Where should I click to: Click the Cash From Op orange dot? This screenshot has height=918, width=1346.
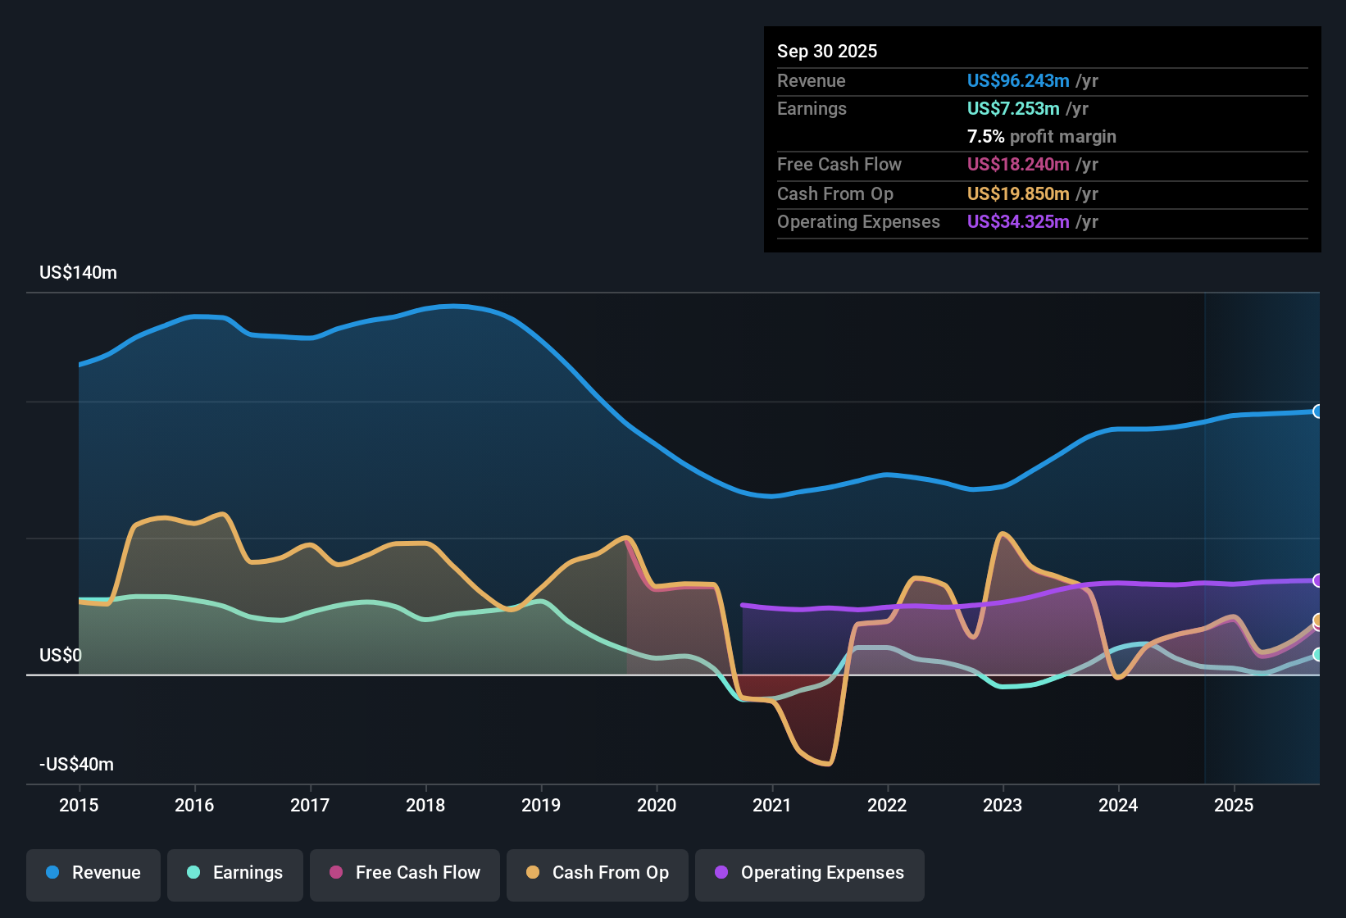pos(531,873)
